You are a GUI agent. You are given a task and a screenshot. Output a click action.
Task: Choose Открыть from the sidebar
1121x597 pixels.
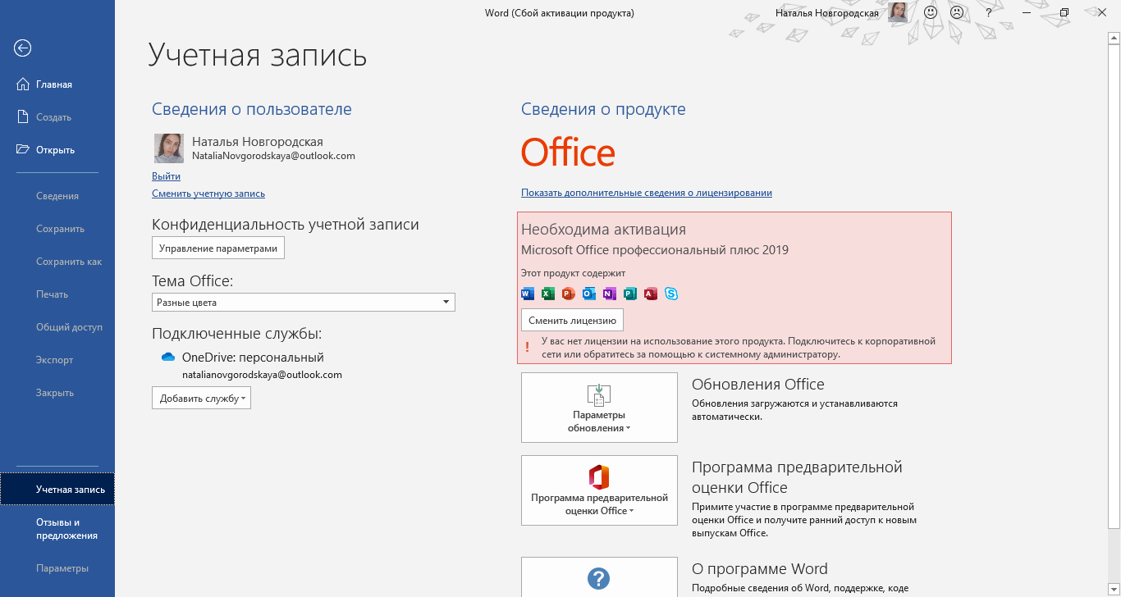tap(57, 150)
